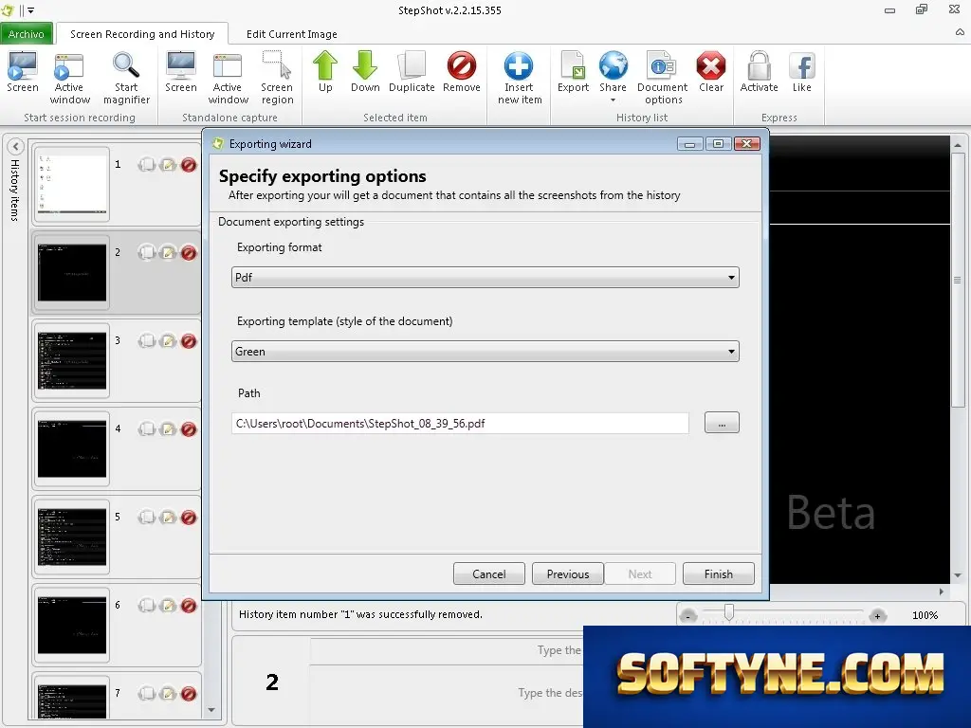The image size is (971, 728).
Task: Open the Archivo menu
Action: (26, 34)
